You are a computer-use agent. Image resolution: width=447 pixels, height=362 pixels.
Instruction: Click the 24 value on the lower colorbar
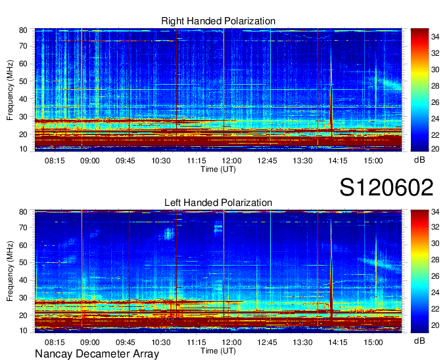435,292
